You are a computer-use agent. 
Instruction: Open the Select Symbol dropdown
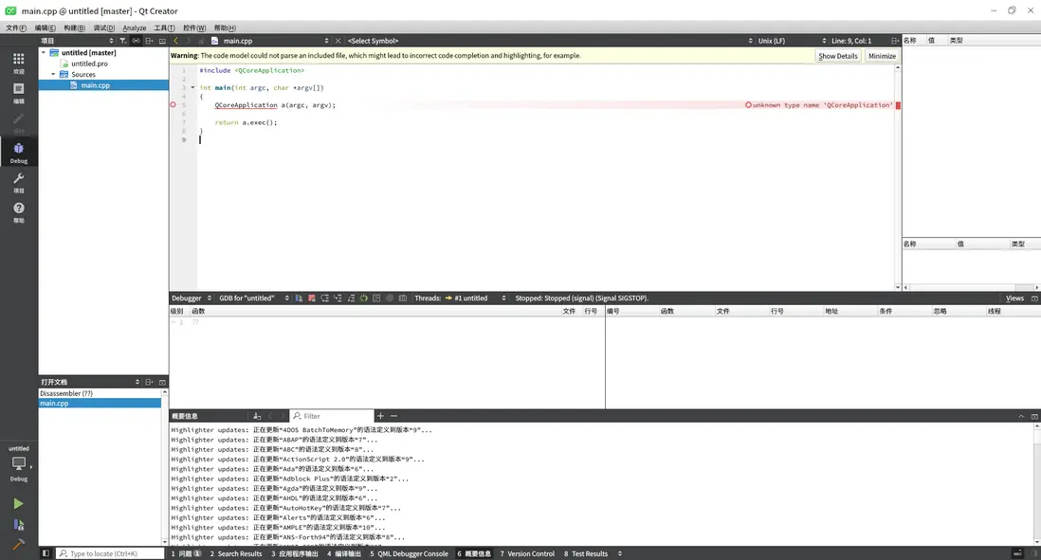[x=551, y=41]
